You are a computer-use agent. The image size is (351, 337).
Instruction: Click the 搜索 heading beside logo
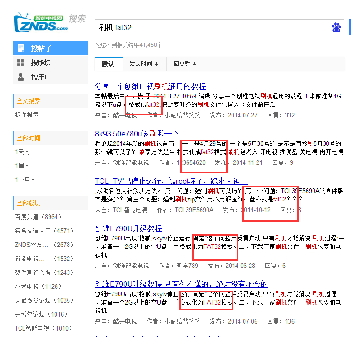[77, 19]
